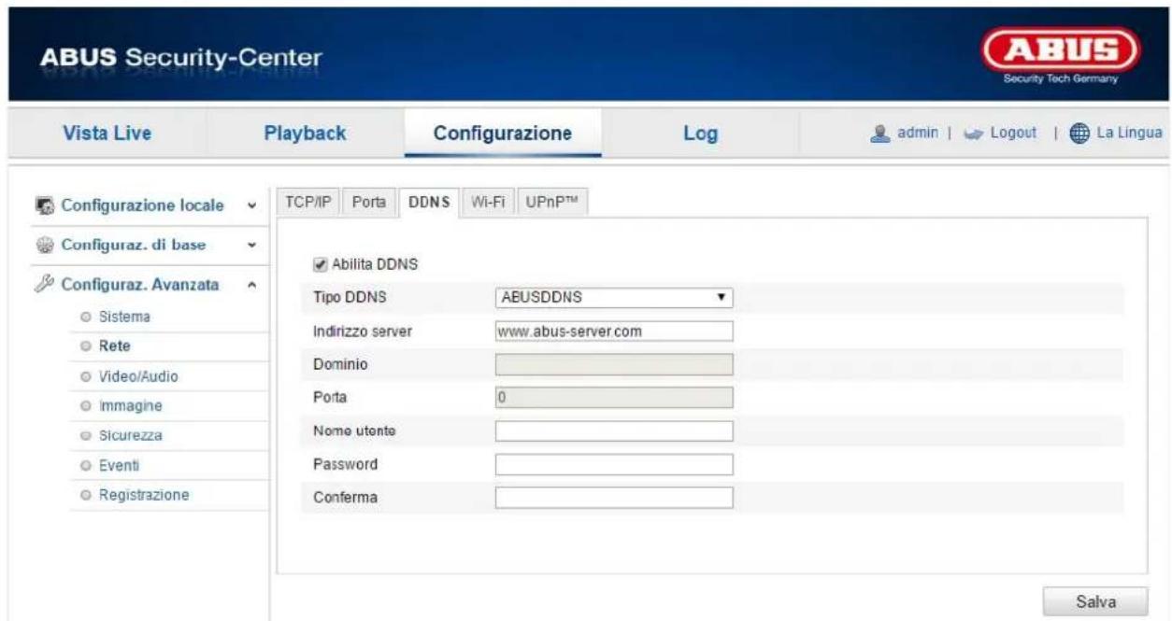Select the Configurazione tab
Viewport: 1172px width, 621px height.
click(503, 134)
